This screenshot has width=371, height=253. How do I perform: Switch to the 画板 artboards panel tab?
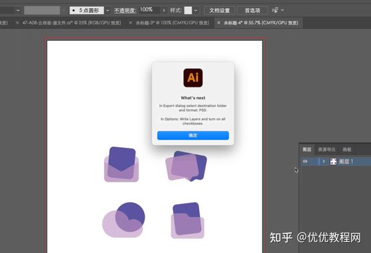[347, 150]
